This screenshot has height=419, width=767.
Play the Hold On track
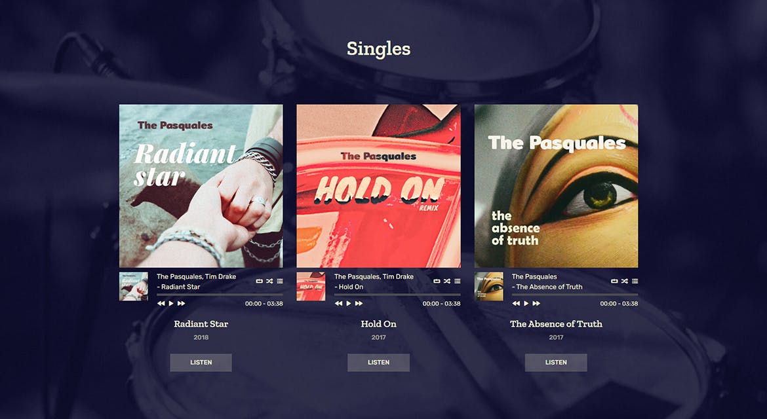[x=349, y=303]
